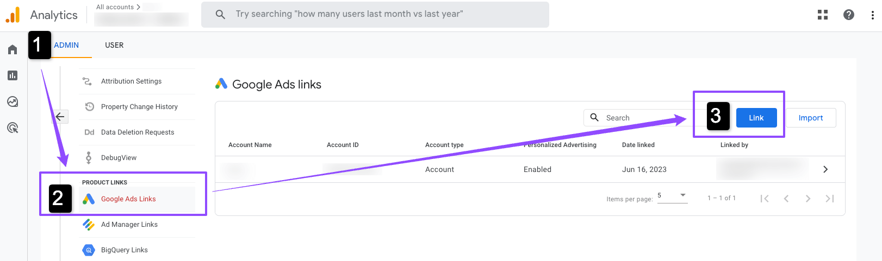Screen dimensions: 882x261
Task: Open the Home icon in left sidebar
Action: tap(13, 50)
